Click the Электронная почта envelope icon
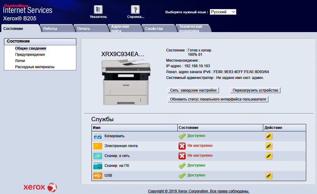Viewport: 317px width, 194px height. (x=98, y=146)
